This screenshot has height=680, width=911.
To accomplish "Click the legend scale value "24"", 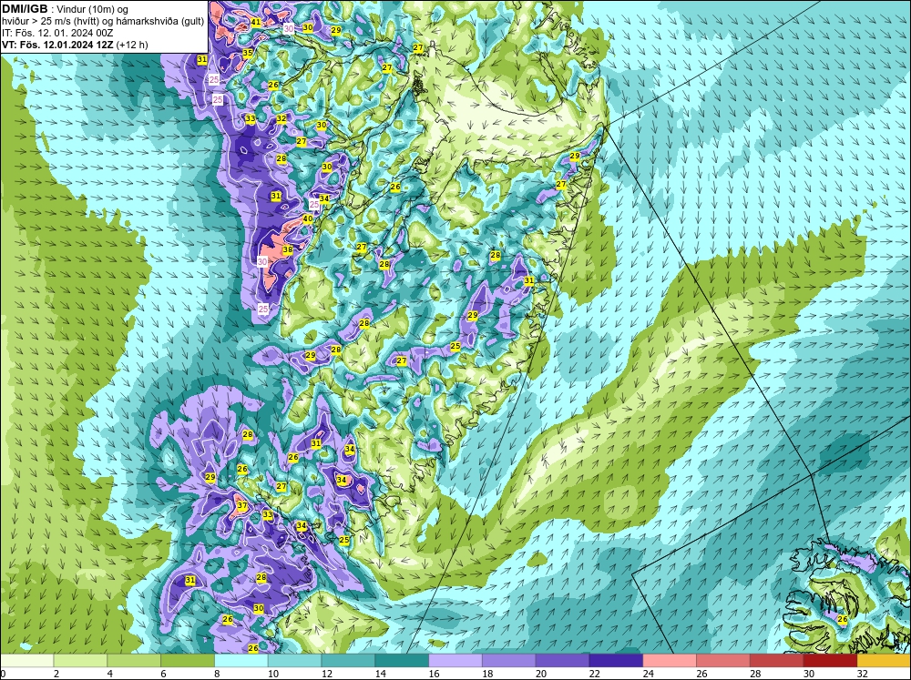I will click(649, 674).
